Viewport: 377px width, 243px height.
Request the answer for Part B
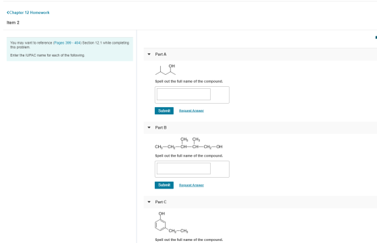[191, 185]
